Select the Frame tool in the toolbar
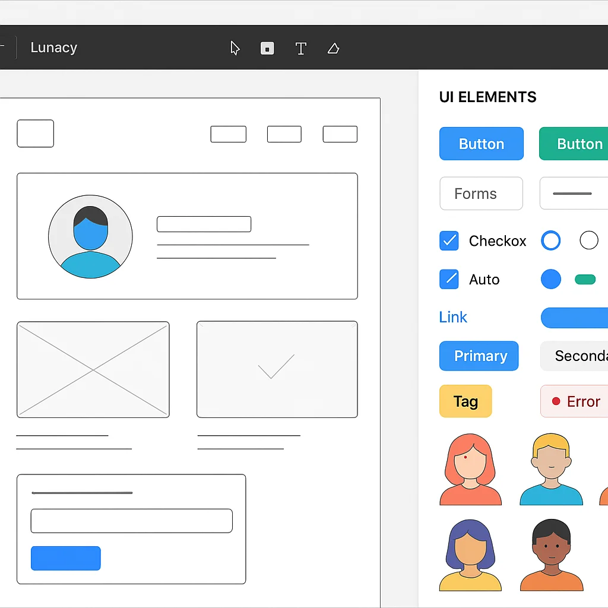This screenshot has width=608, height=608. tap(267, 48)
